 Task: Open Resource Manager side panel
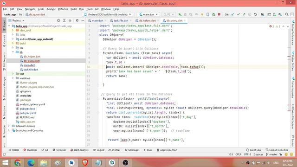4,89
